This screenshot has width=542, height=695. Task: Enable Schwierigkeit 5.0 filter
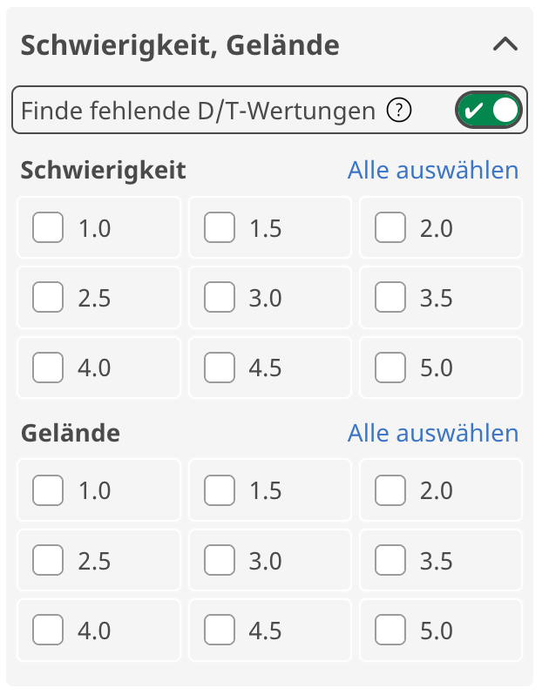[390, 368]
